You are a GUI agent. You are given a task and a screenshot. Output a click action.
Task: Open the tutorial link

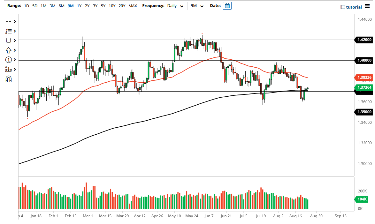351,7
